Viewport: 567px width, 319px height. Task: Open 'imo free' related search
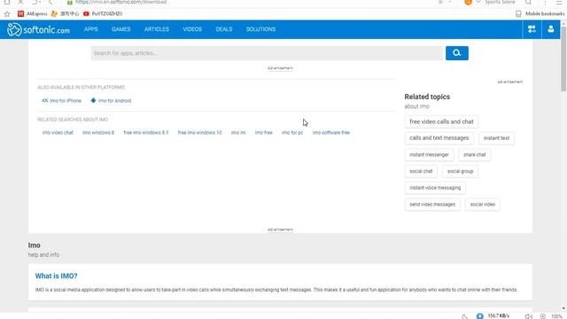coord(264,133)
